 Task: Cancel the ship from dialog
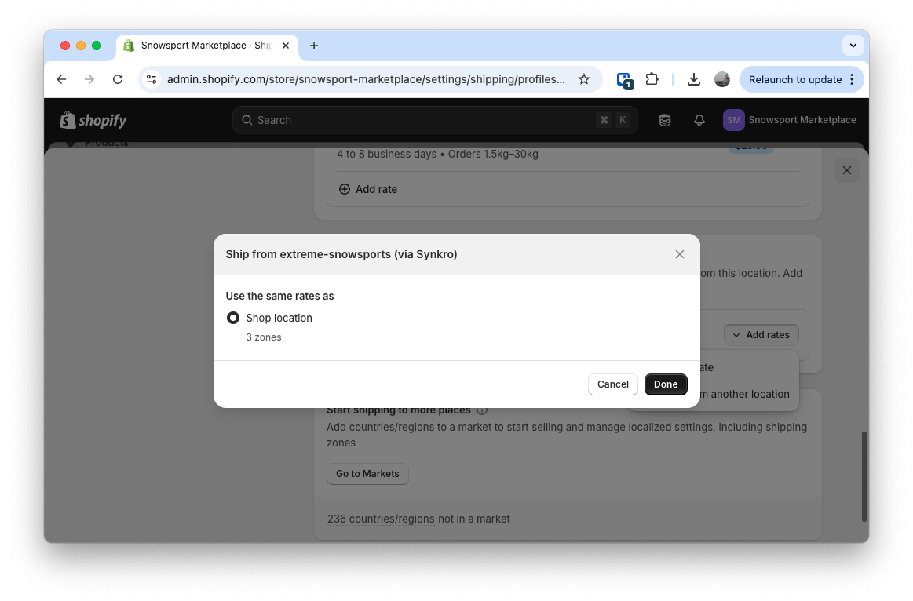612,384
